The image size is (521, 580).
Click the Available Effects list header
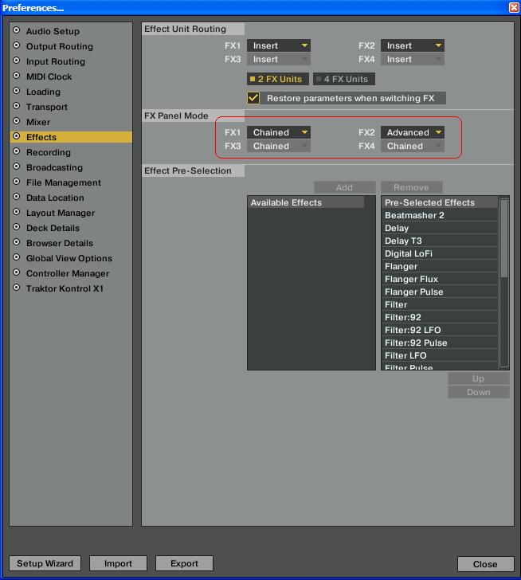pos(306,202)
